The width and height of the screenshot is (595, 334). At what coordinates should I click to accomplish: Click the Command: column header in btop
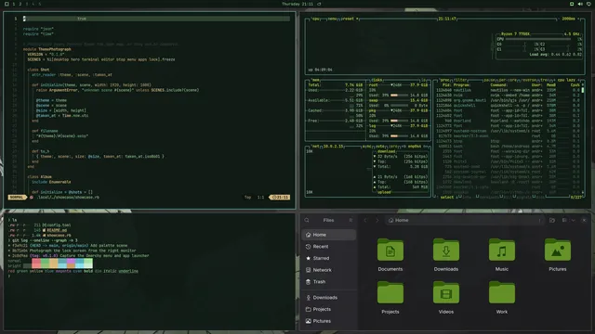pos(499,85)
